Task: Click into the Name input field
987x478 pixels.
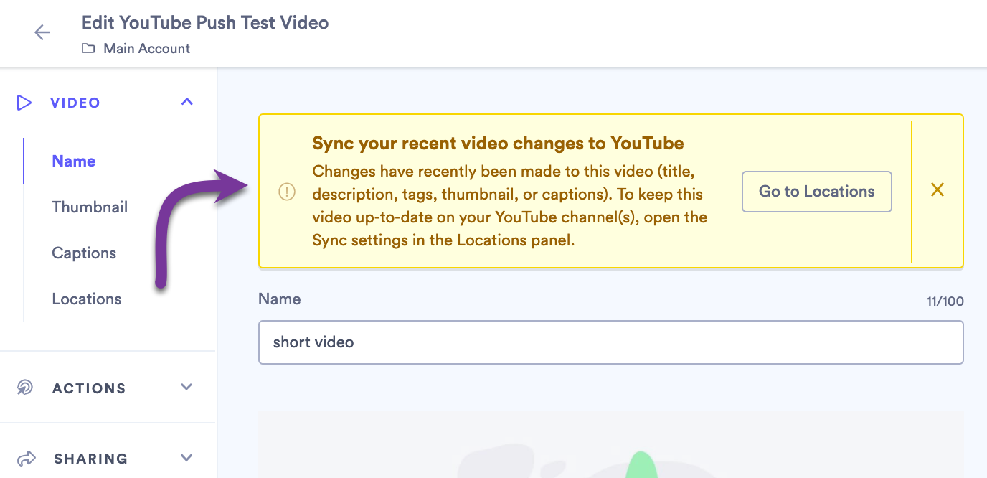Action: [x=610, y=342]
